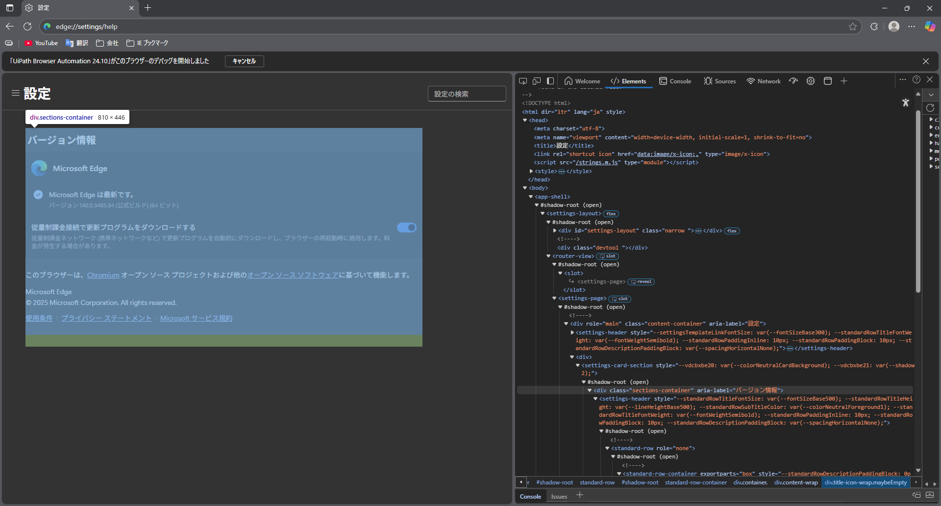Open the Application tool icon
This screenshot has height=506, width=941.
pos(828,81)
